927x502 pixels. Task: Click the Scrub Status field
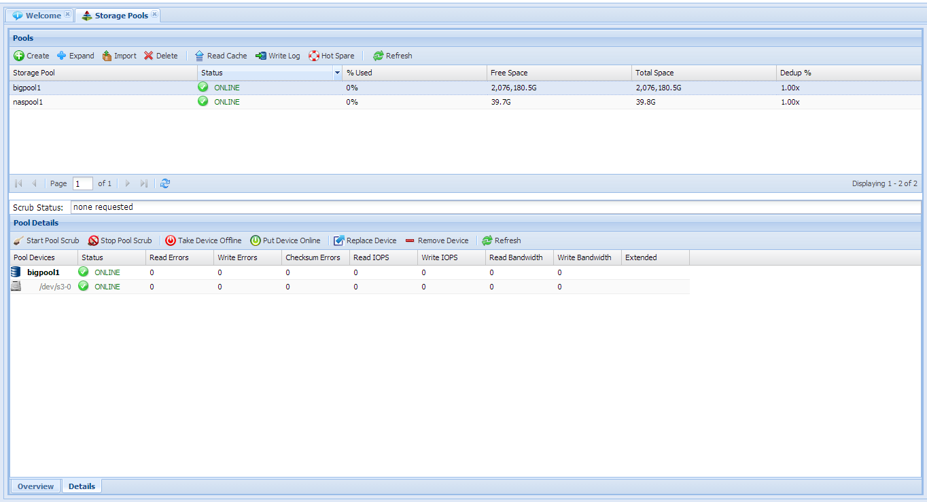[x=495, y=207]
